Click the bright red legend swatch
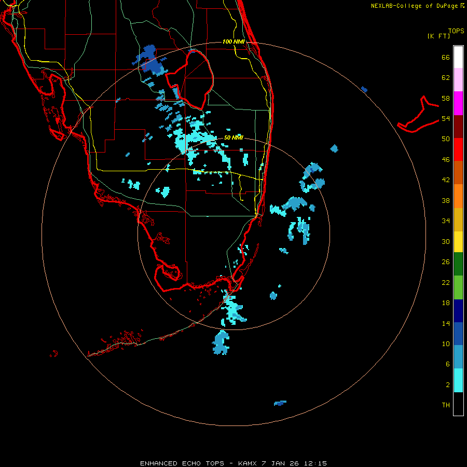 (458, 149)
